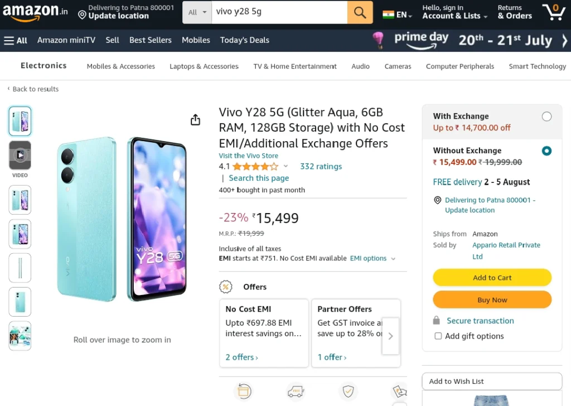Viewport: 571px width, 406px height.
Task: Click the orange search magnifier button
Action: click(360, 12)
